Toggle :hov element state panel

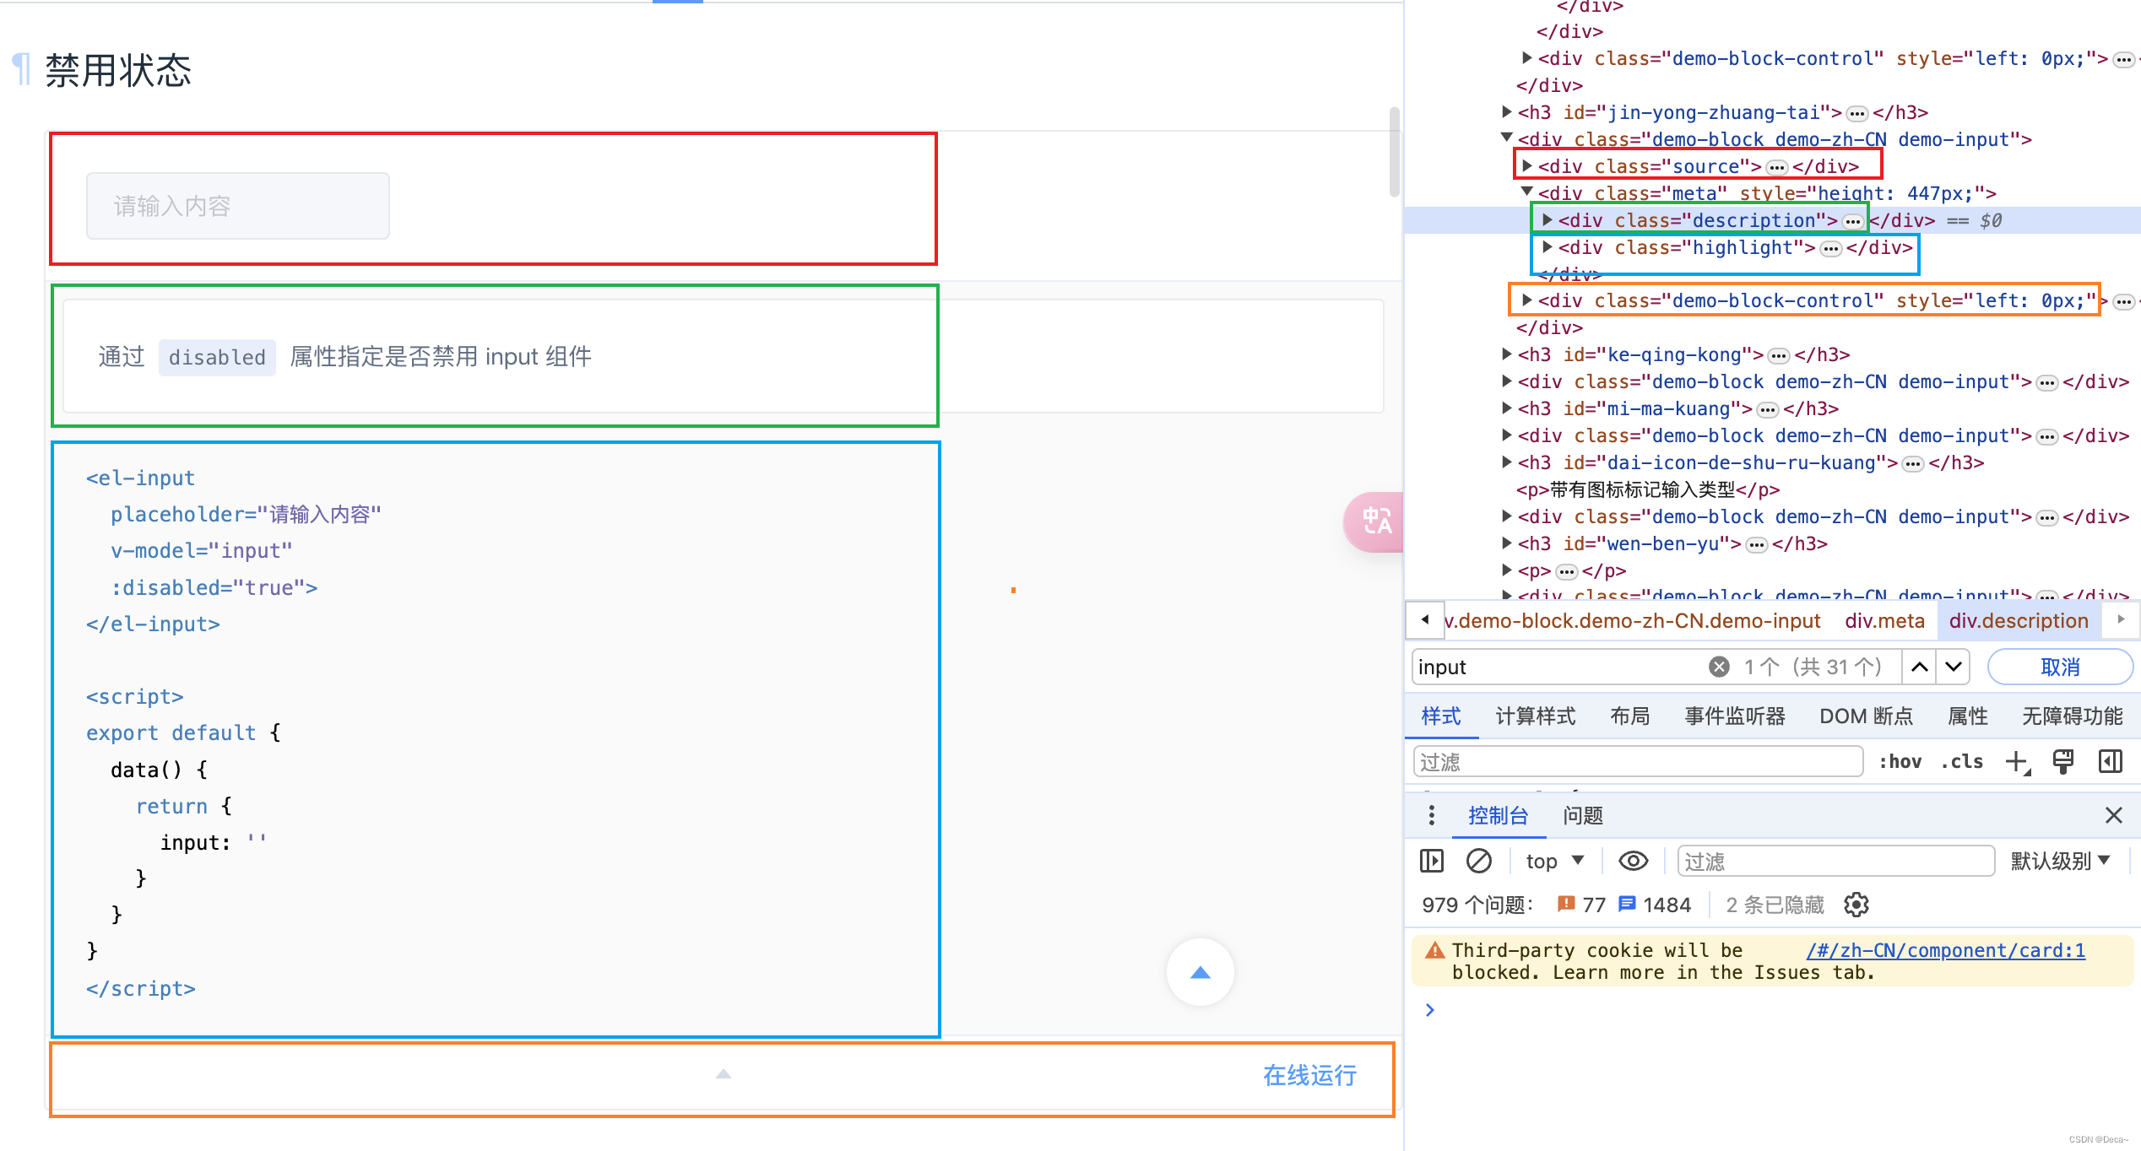pyautogui.click(x=1900, y=762)
